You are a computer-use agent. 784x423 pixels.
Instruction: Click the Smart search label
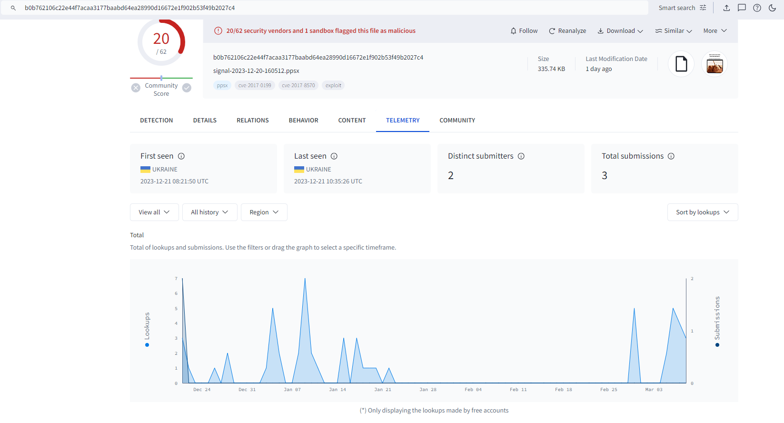coord(677,8)
